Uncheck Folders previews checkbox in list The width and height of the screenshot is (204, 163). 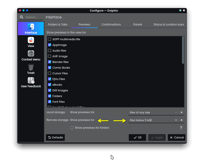pyautogui.click(x=50, y=96)
